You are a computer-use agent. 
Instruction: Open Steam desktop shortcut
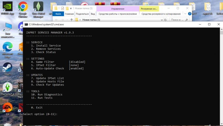point(7,69)
